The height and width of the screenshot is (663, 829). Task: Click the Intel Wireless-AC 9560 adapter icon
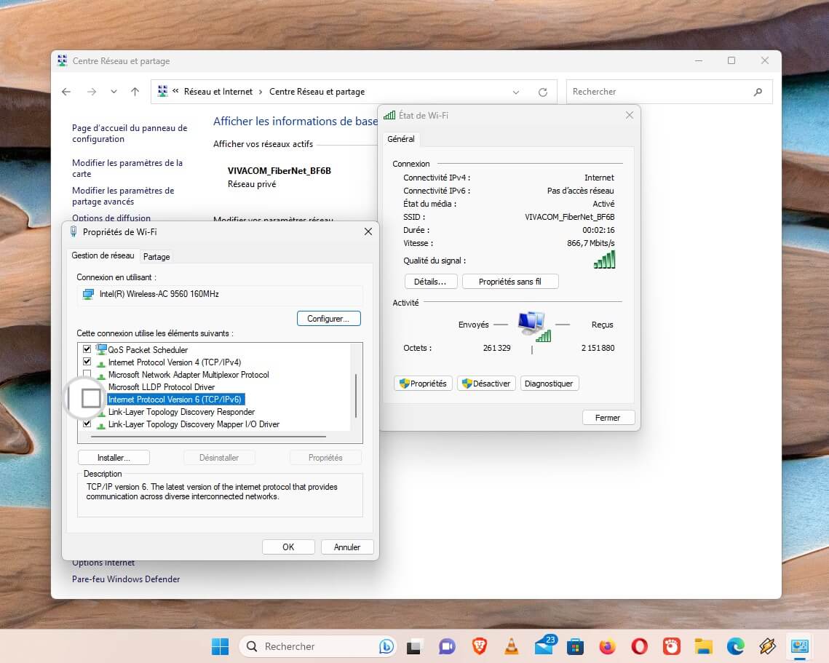tap(88, 294)
